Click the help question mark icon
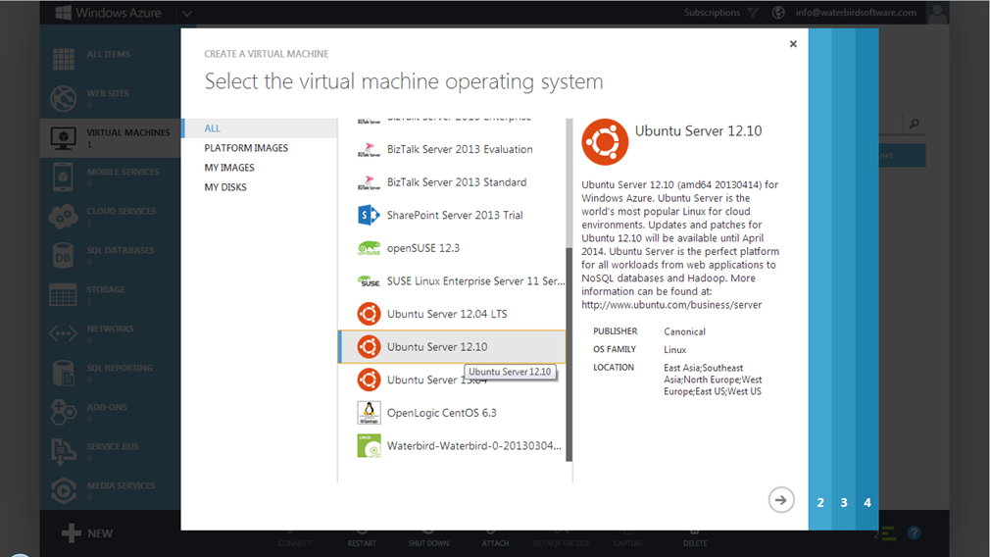Viewport: 990px width, 557px height. [914, 533]
